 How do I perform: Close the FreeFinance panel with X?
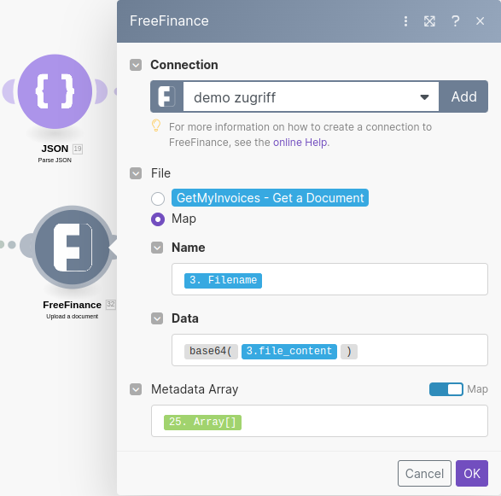tap(480, 21)
